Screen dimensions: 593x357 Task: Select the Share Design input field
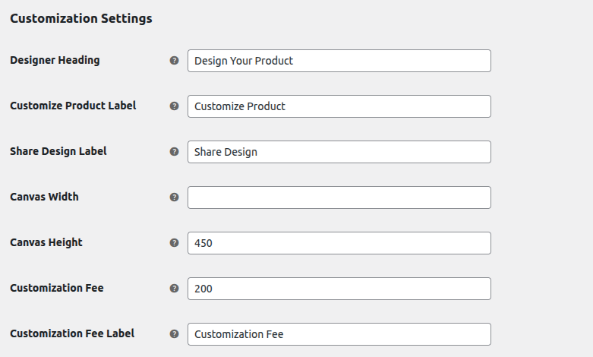[x=339, y=152]
